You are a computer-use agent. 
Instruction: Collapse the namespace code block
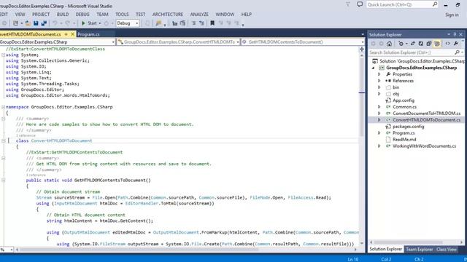[x=3, y=107]
